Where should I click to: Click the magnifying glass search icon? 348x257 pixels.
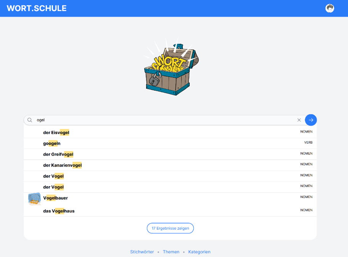[30, 120]
